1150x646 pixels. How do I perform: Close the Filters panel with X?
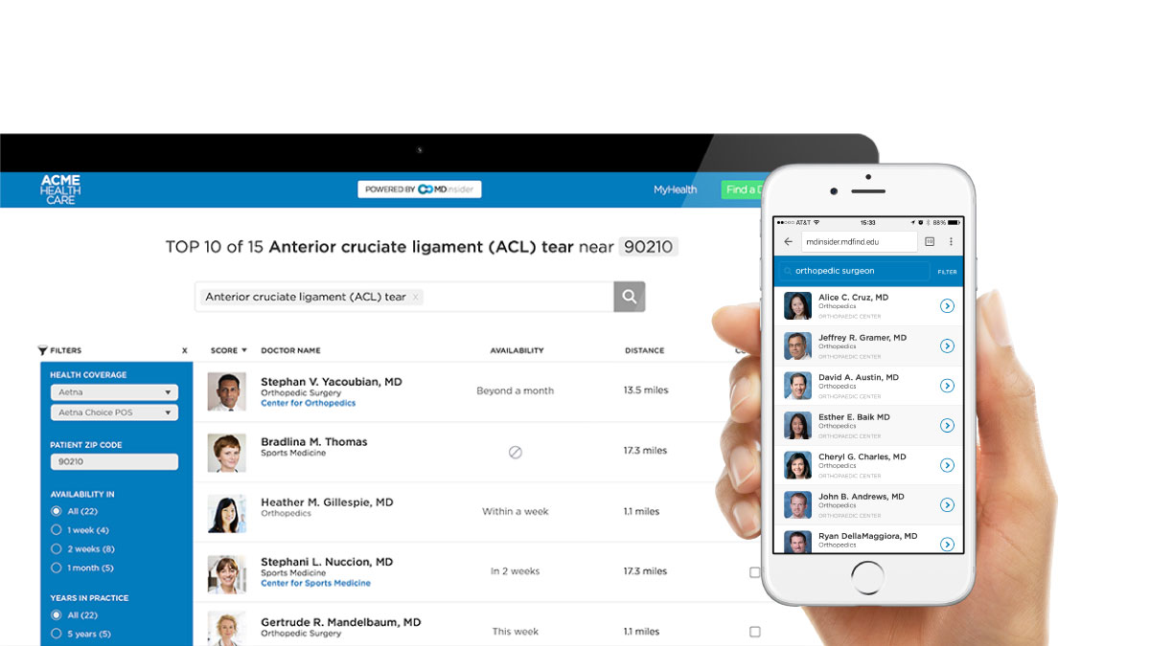(x=185, y=351)
